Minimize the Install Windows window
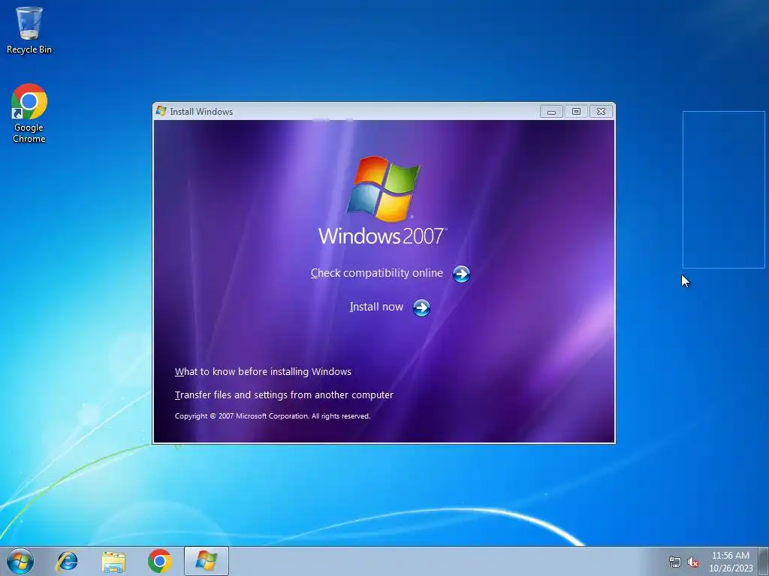 [x=551, y=112]
